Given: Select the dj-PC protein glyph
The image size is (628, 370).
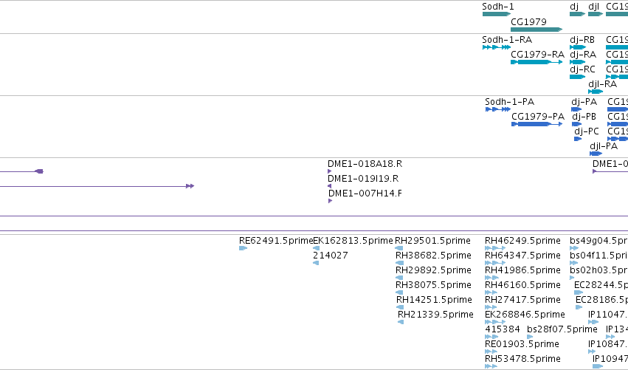Looking at the screenshot, I should pos(578,139).
